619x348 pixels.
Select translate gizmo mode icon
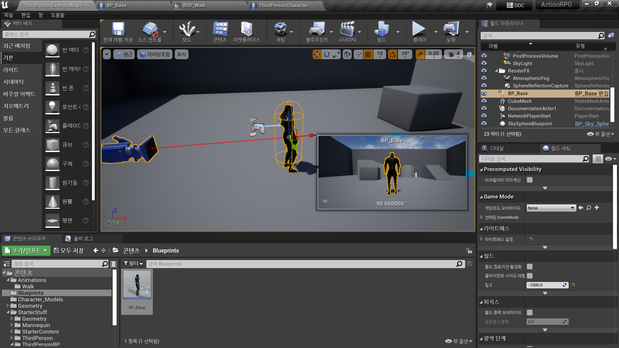click(317, 54)
